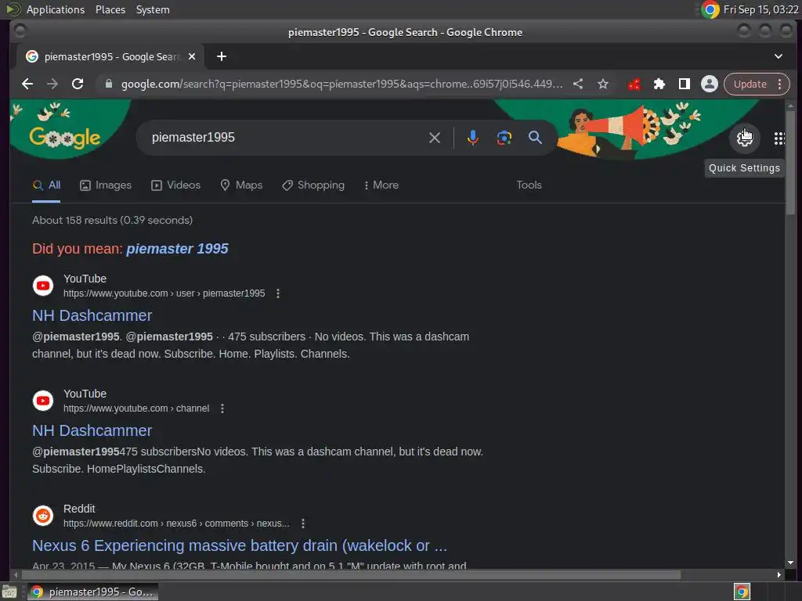The height and width of the screenshot is (601, 802).
Task: Switch to the Shopping tab
Action: tap(313, 185)
